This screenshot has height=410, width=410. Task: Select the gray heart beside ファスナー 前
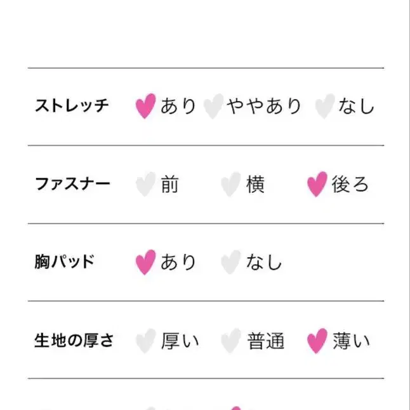click(x=145, y=185)
